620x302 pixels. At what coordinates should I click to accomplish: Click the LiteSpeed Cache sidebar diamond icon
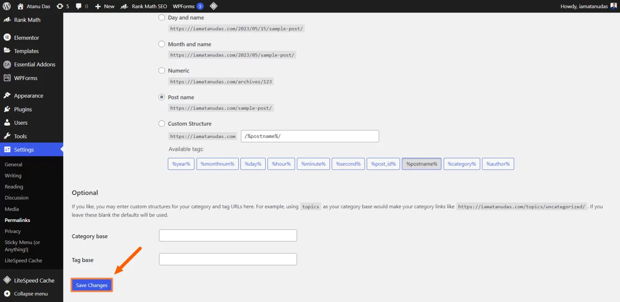coord(7,280)
